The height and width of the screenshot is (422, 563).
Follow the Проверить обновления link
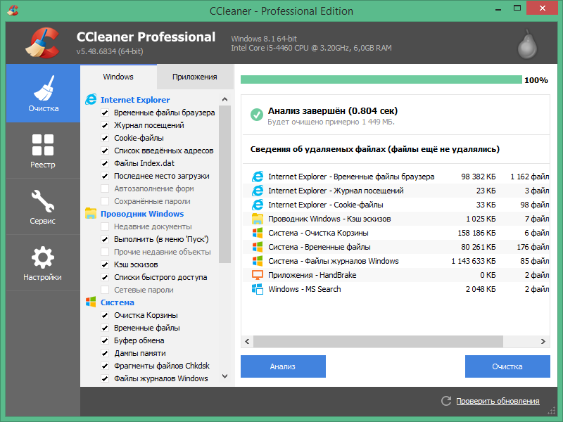[498, 401]
